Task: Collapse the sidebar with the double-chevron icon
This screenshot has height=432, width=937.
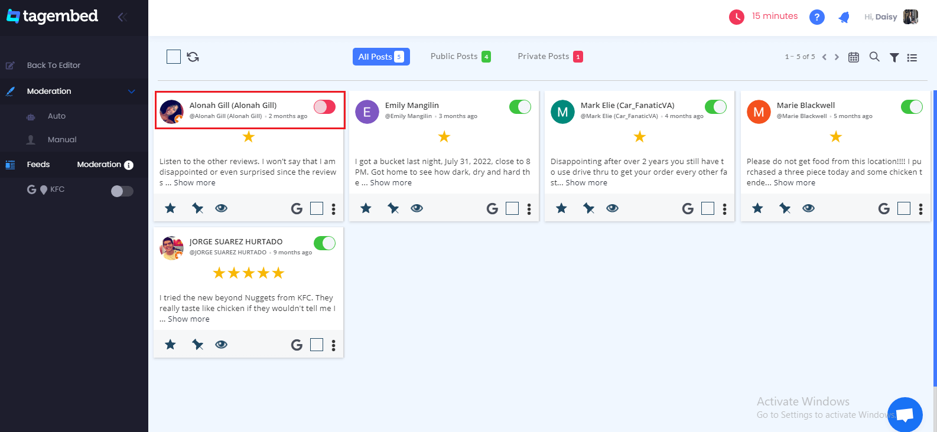Action: pyautogui.click(x=122, y=17)
